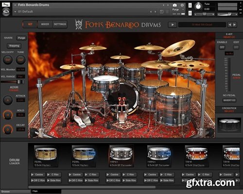Load next groove with the right arrow button
This screenshot has height=194, width=243.
234,25
